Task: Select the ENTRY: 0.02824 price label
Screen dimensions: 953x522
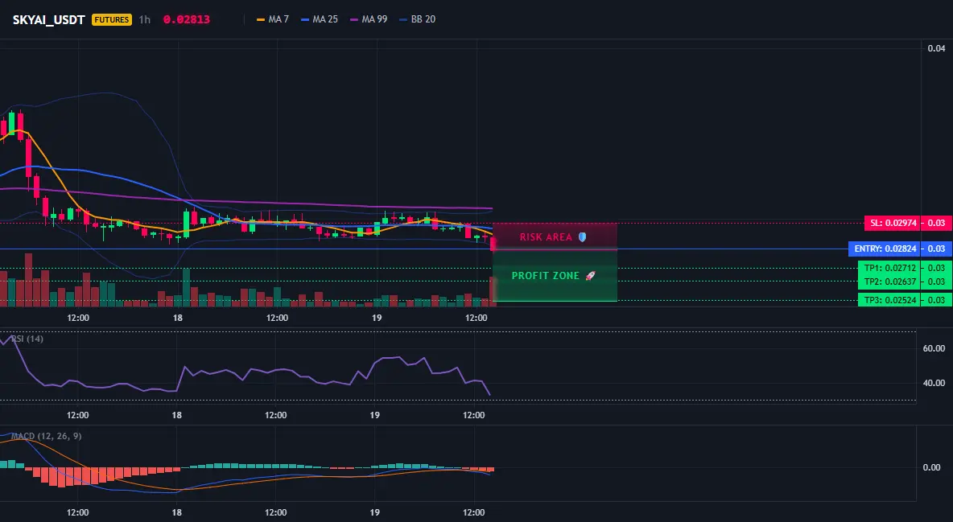Action: point(885,249)
